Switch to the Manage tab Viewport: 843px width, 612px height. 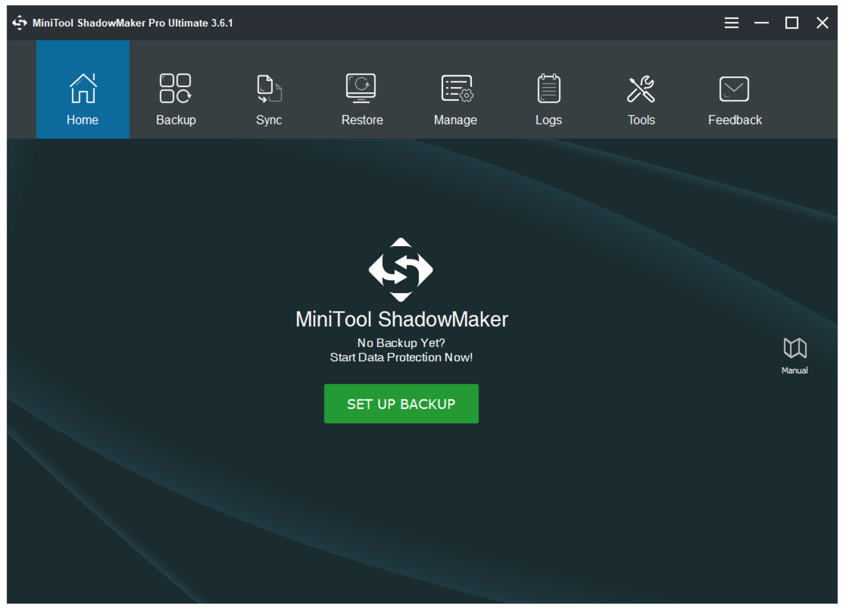pyautogui.click(x=456, y=120)
